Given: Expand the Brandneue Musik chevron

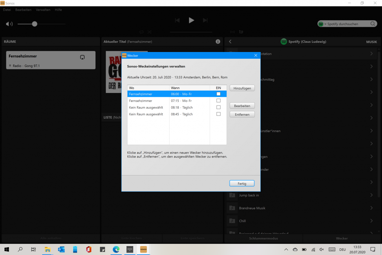Looking at the screenshot, I should [372, 208].
